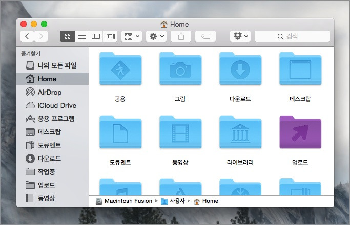This screenshot has width=350, height=225.
Task: Click the 공용 folder name label
Action: pyautogui.click(x=120, y=99)
